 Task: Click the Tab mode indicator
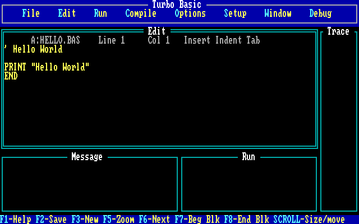253,40
